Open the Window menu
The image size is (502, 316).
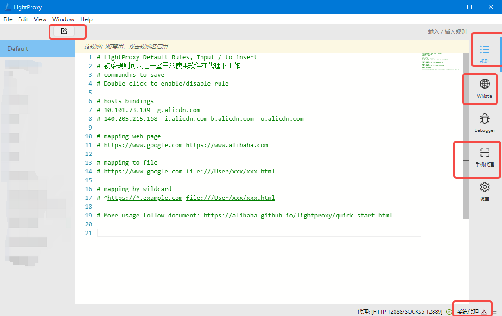[x=63, y=19]
